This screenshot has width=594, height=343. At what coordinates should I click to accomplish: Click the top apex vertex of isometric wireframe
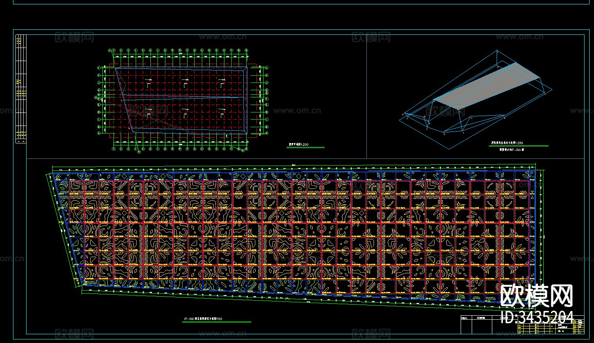click(x=497, y=50)
